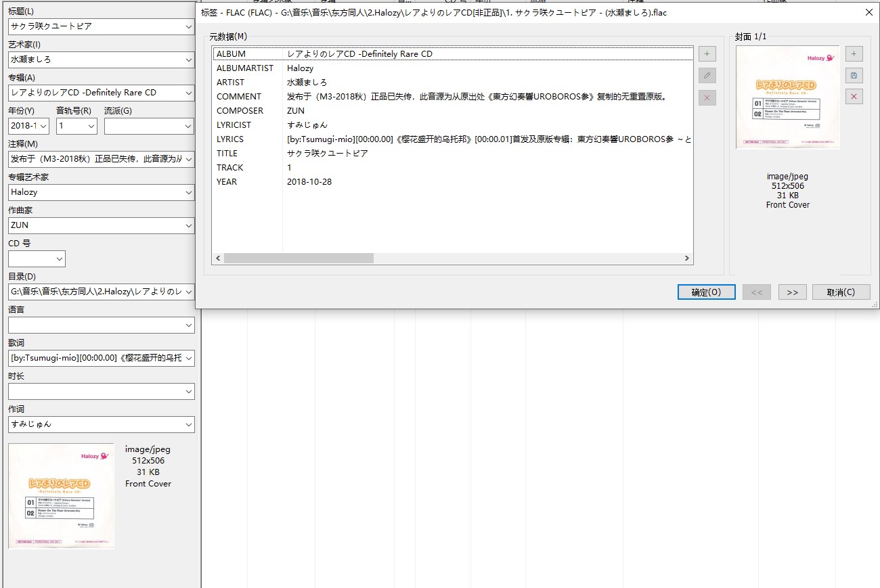This screenshot has height=588, width=880.
Task: Click the cover thumbnail in left tag panel
Action: (61, 496)
